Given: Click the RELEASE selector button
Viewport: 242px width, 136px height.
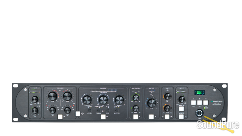Looking at the screenshot, I should click(x=98, y=111).
